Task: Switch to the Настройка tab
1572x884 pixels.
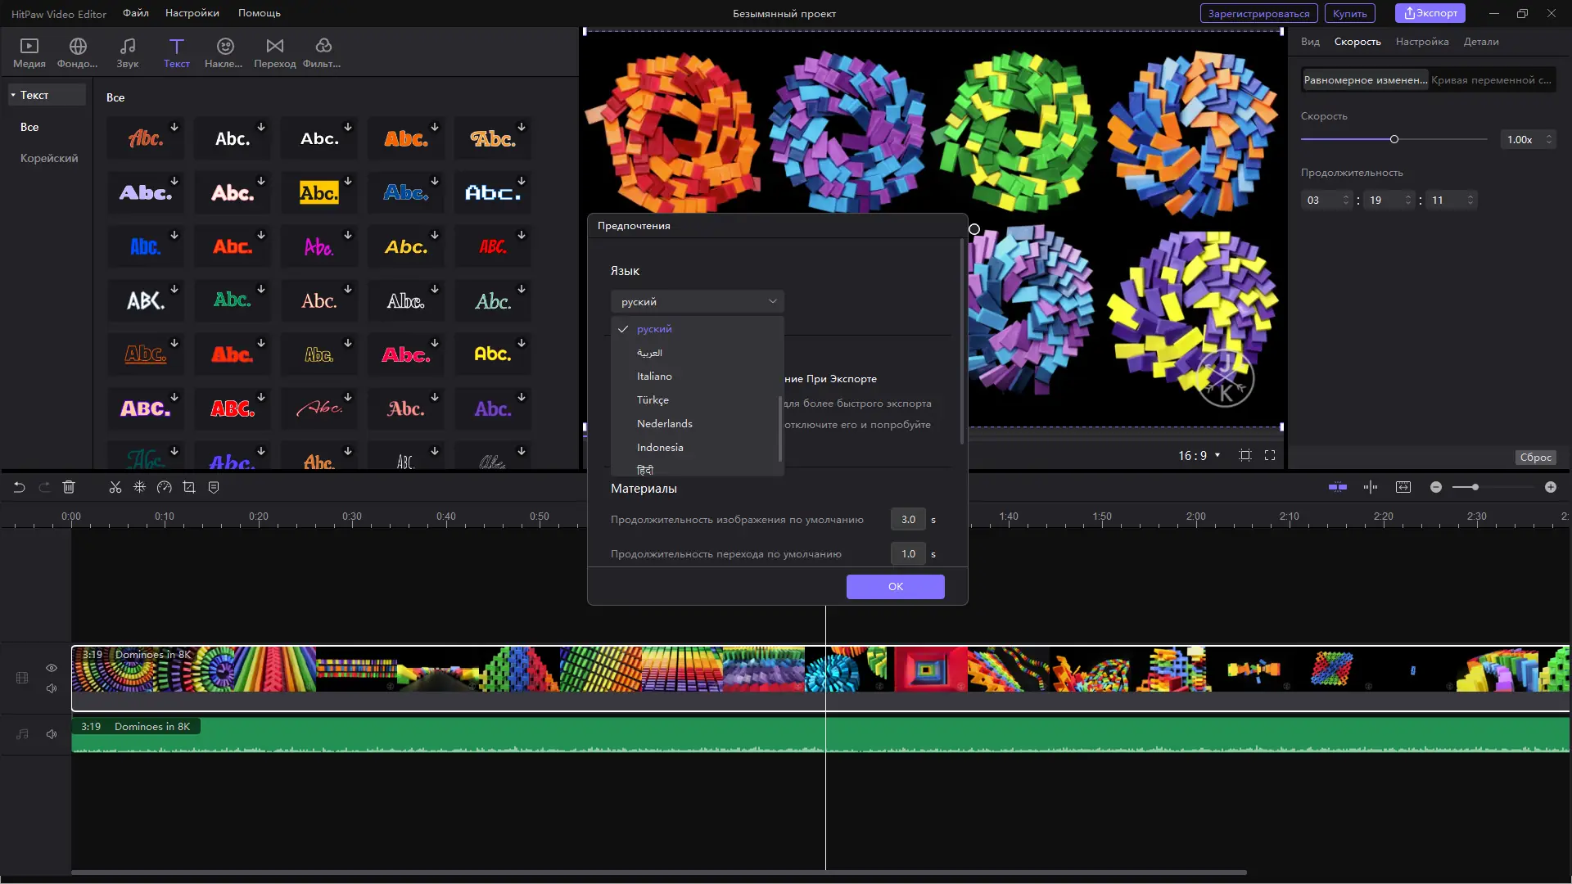Action: point(1421,42)
